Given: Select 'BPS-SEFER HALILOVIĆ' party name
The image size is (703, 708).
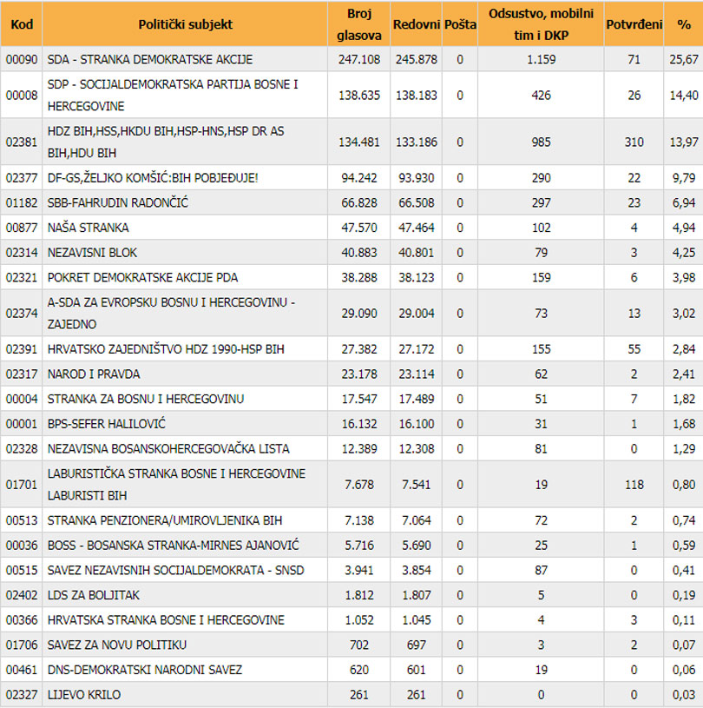Looking at the screenshot, I should click(107, 423).
